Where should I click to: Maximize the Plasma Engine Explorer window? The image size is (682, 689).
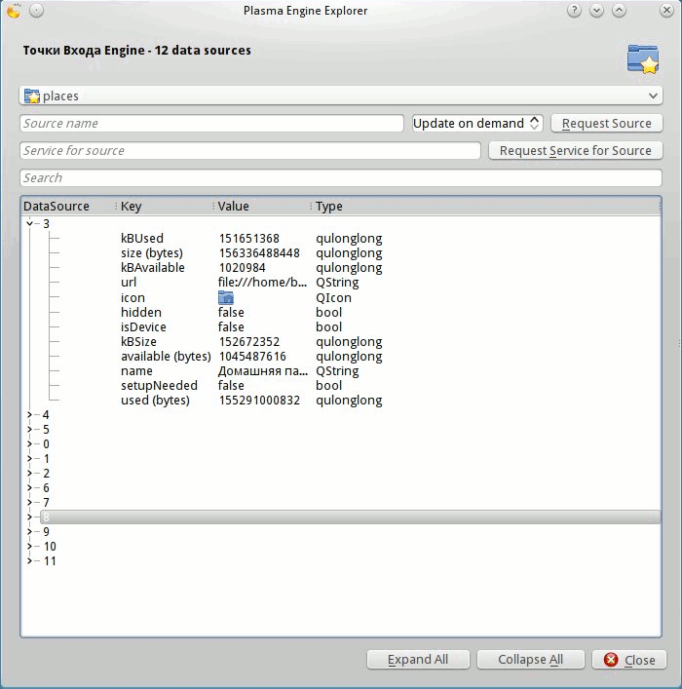pyautogui.click(x=619, y=11)
